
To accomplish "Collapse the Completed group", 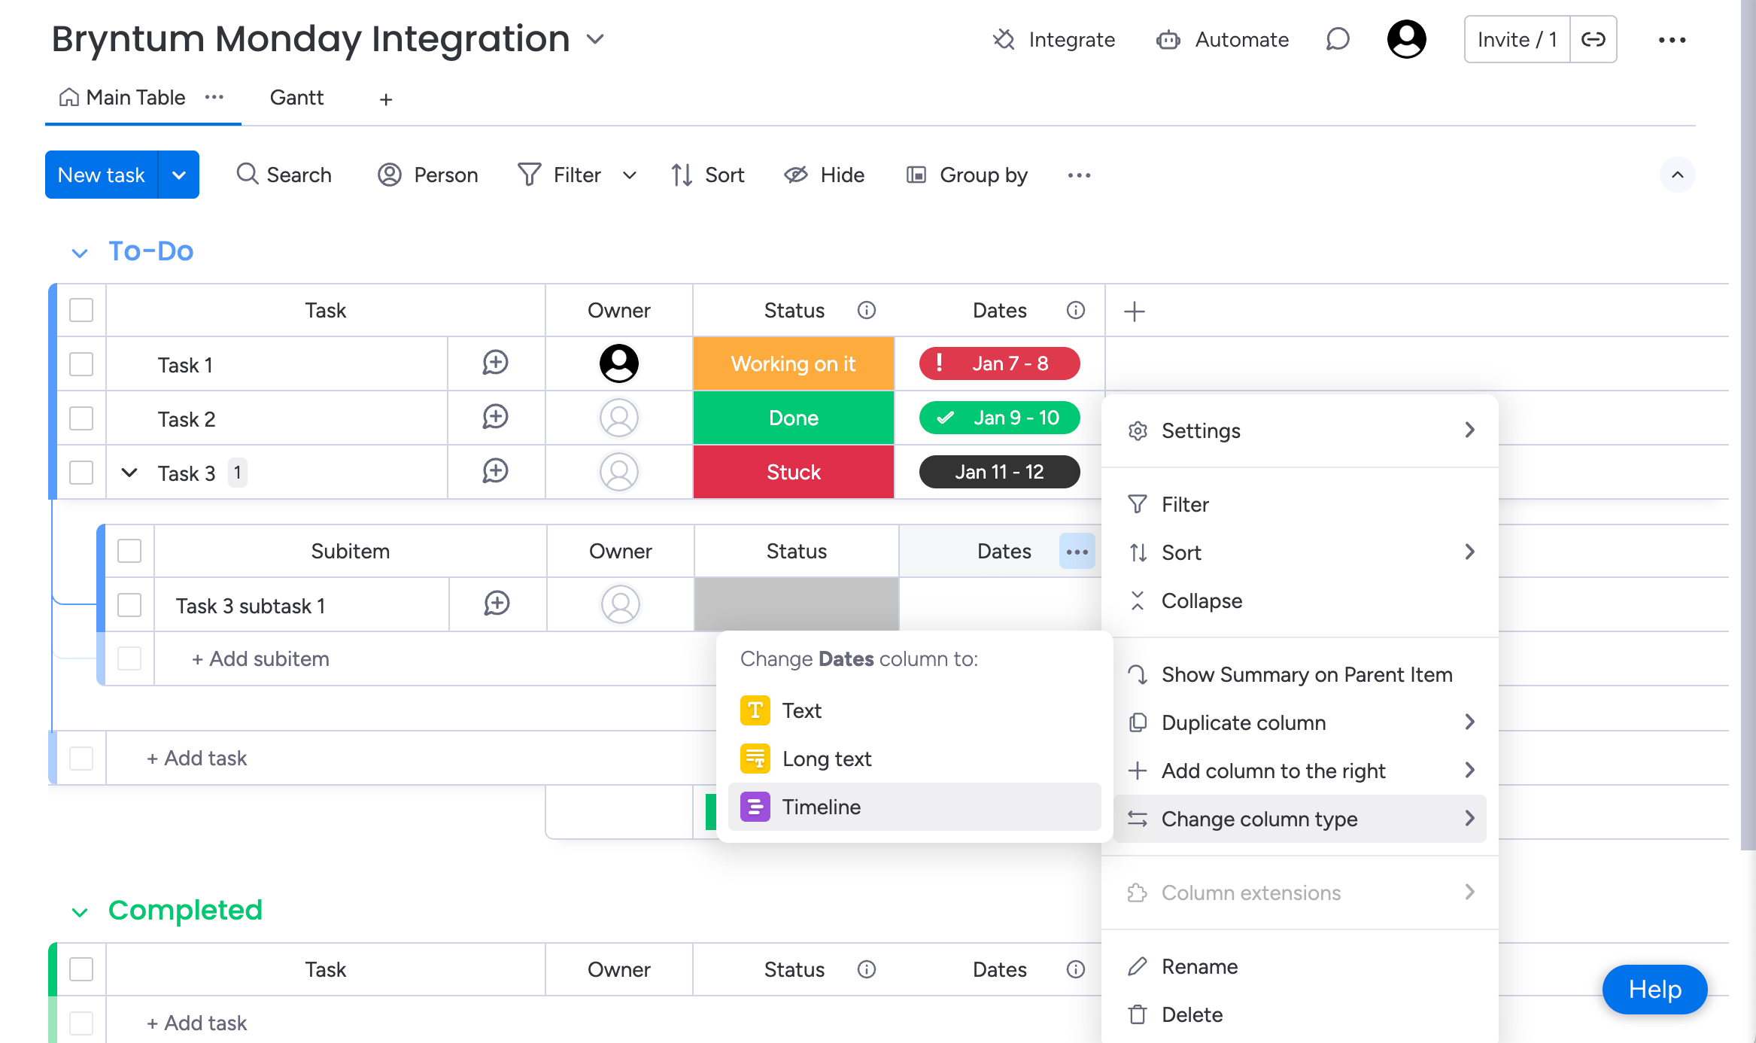I will (80, 912).
